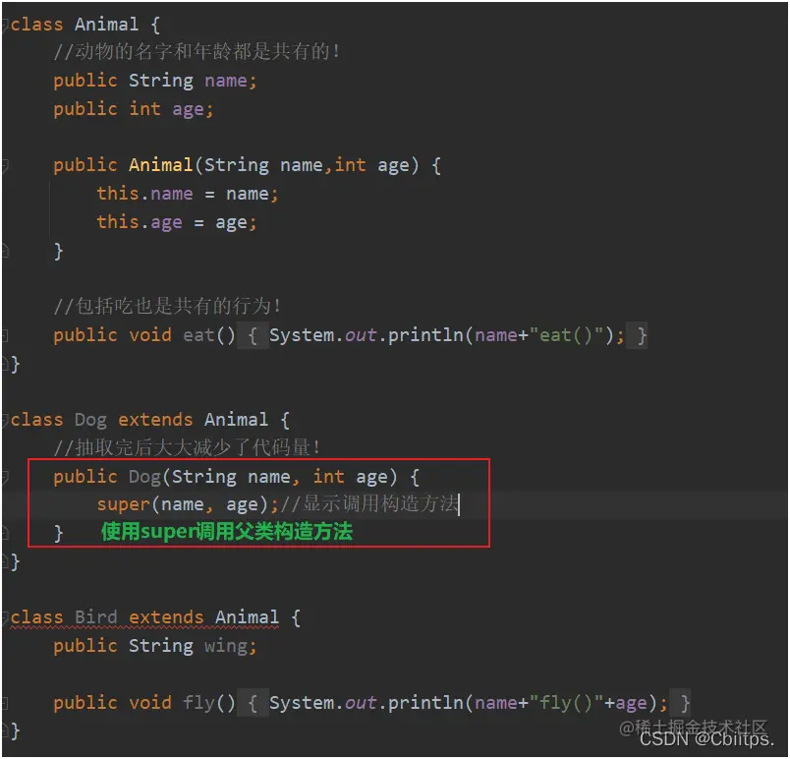Collapse the Dog constructor fold marker
The width and height of the screenshot is (790, 759).
click(5, 477)
